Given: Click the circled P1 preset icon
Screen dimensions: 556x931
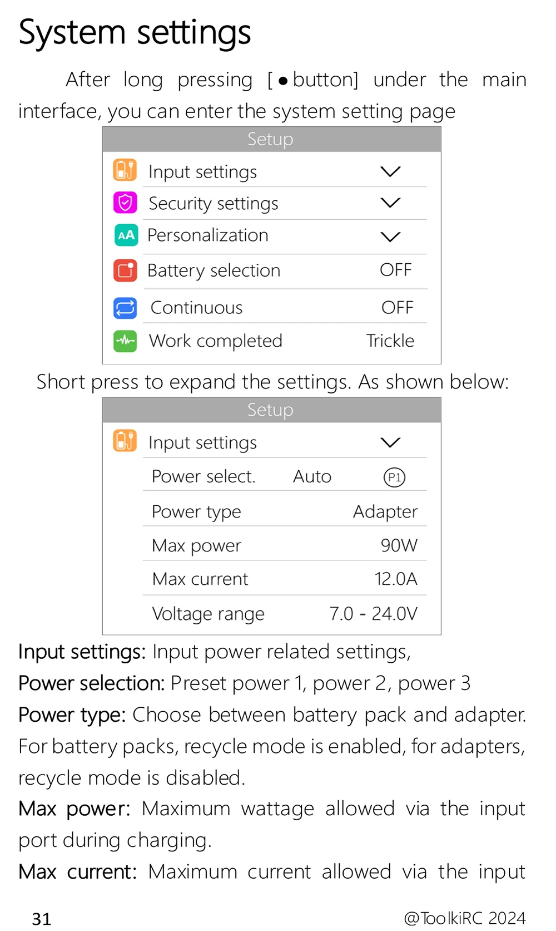Looking at the screenshot, I should (x=394, y=477).
